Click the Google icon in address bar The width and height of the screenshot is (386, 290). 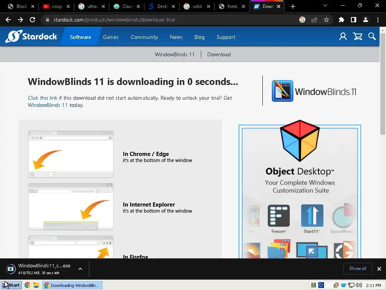click(302, 20)
